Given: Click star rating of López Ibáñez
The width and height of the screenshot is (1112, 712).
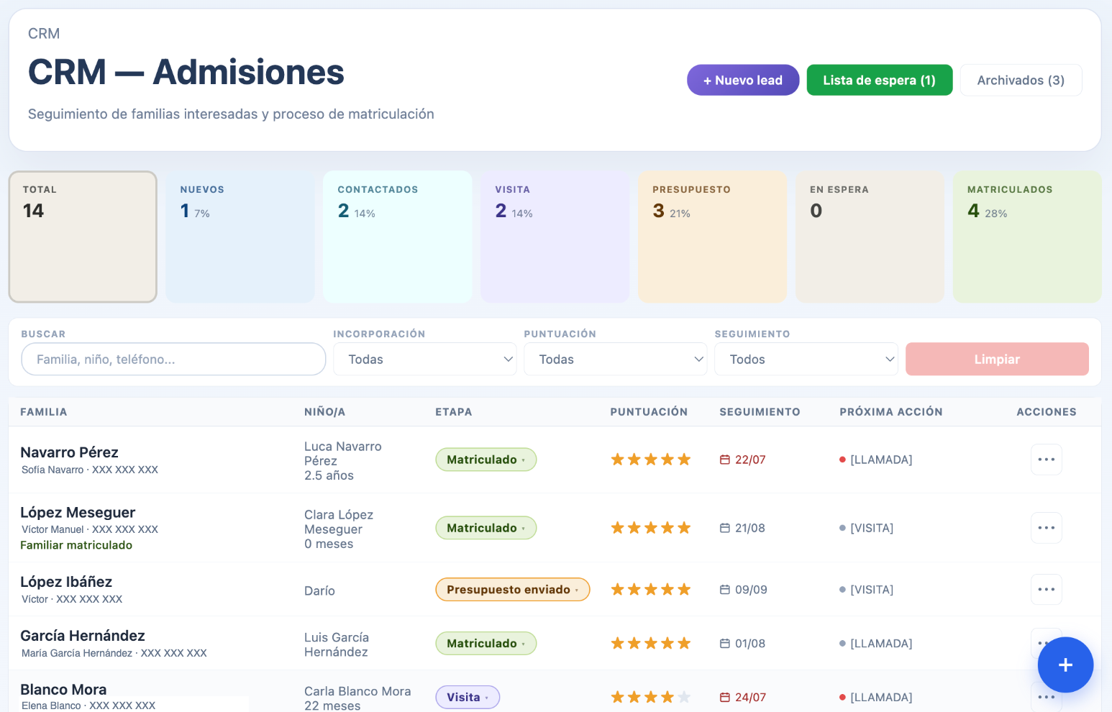Looking at the screenshot, I should [650, 590].
